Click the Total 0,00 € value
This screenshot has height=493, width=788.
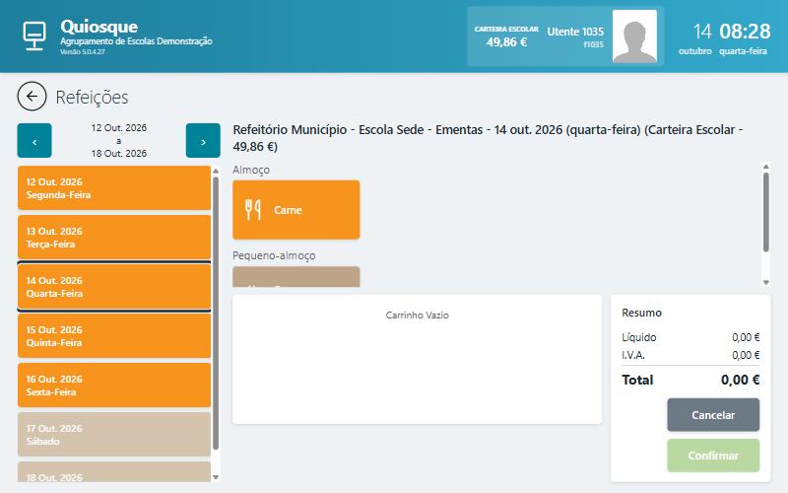pos(740,380)
